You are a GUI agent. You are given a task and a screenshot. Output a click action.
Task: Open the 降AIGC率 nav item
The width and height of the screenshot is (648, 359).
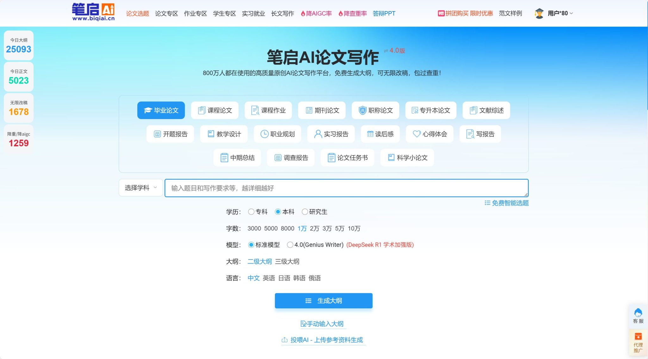[x=316, y=13]
